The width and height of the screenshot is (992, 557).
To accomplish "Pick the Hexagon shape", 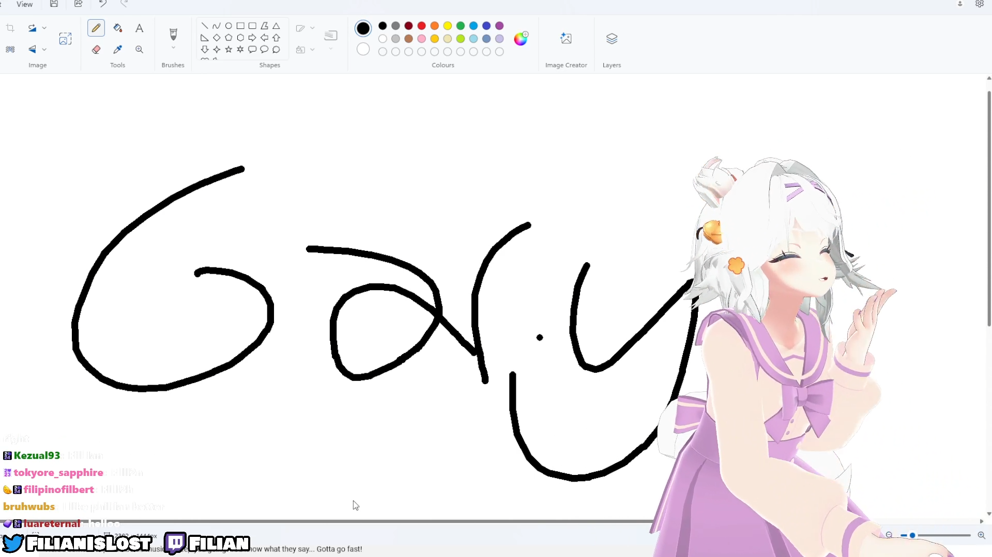I will (x=240, y=38).
